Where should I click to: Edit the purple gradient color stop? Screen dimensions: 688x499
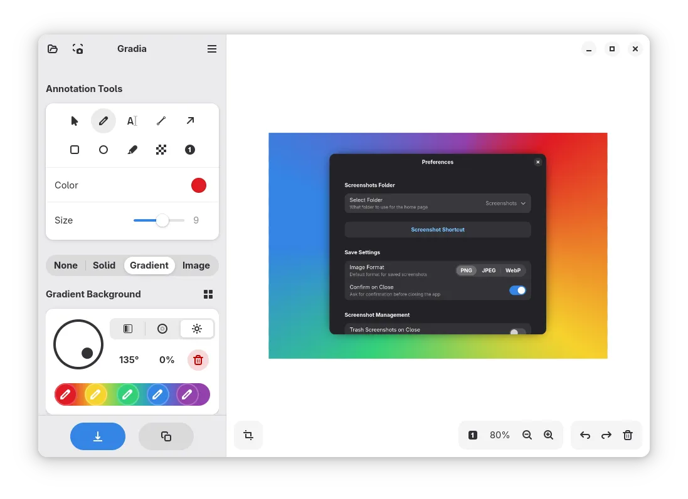coord(187,394)
